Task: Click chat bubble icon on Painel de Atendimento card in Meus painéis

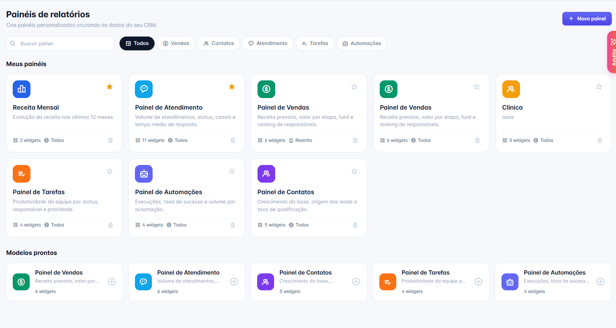Action: 144,89
